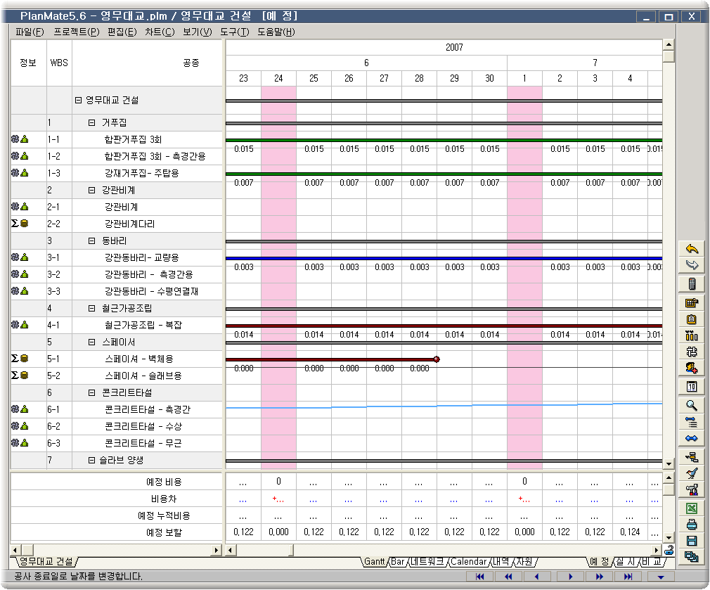Viewport: 710px width, 590px height.
Task: Collapse the 콘크리트타설 group
Action: tap(92, 393)
